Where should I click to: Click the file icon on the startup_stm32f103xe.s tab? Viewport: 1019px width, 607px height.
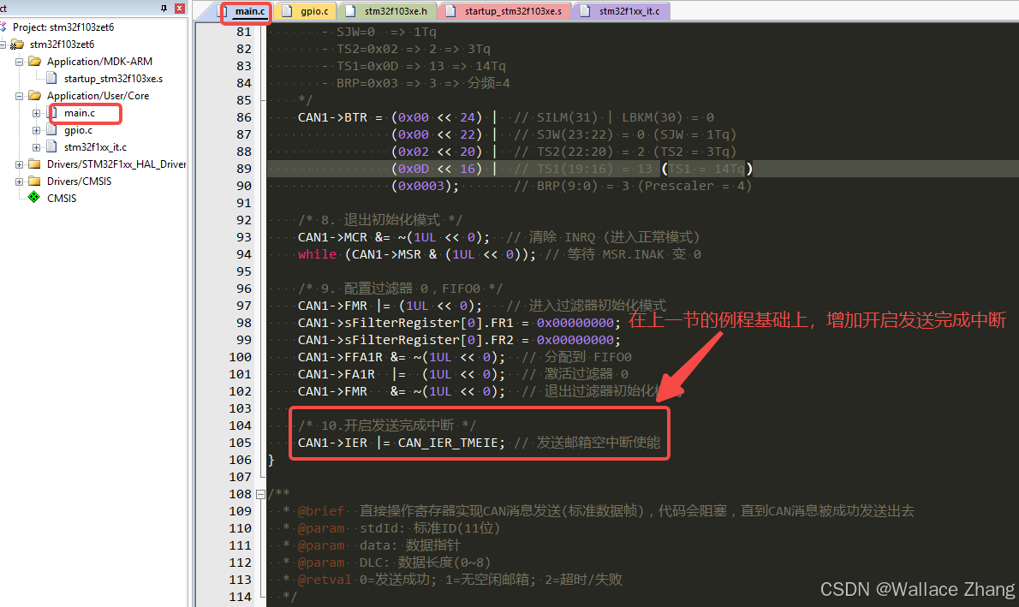pos(450,11)
